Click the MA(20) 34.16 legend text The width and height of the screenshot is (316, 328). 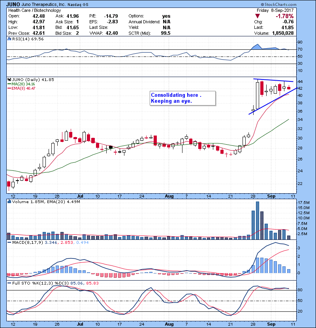pos(23,84)
